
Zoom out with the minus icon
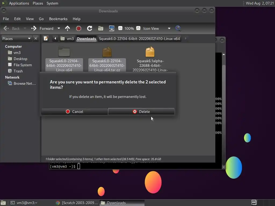click(120, 28)
